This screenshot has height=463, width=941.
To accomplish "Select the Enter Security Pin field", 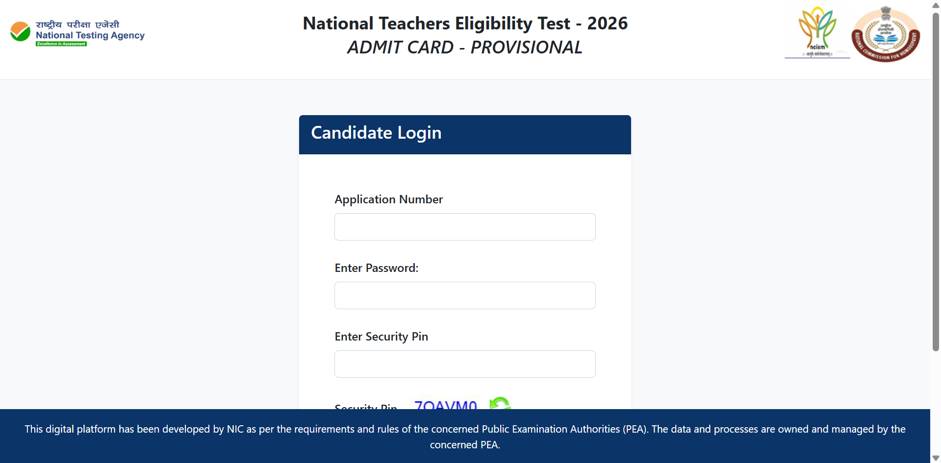I will pos(464,364).
